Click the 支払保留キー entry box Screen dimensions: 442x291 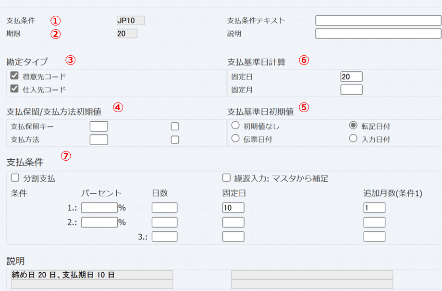98,126
